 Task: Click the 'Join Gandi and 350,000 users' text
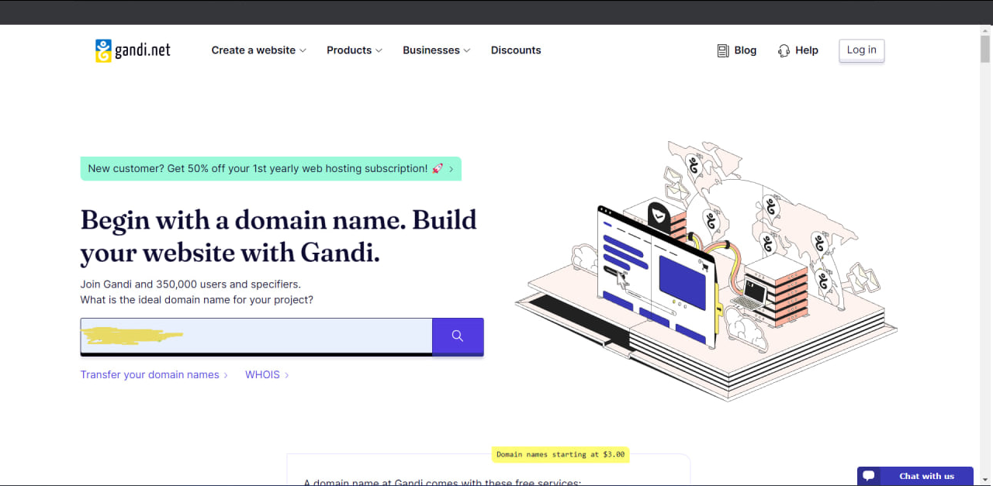click(x=191, y=284)
